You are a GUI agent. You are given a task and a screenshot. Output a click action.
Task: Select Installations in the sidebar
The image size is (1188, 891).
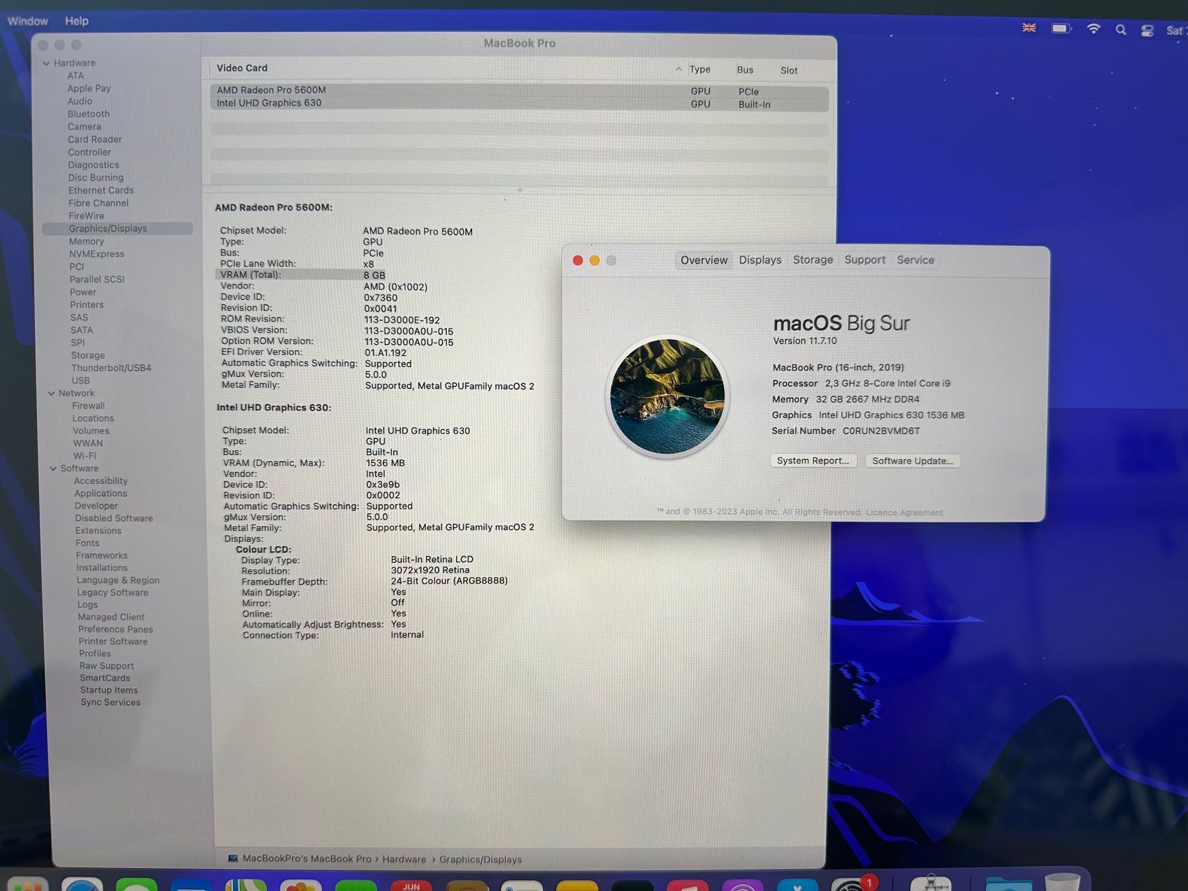101,568
